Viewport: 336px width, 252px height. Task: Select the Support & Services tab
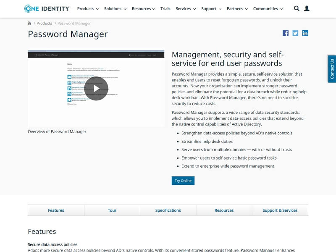click(280, 210)
